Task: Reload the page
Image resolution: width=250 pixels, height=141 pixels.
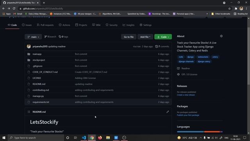Action: click(14, 9)
